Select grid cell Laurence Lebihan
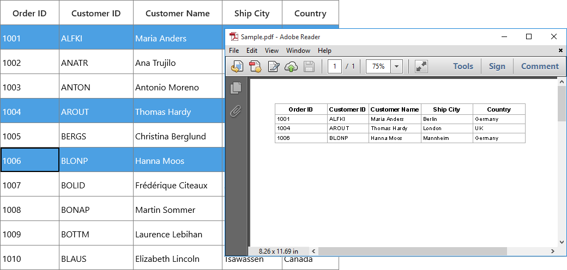567x270 pixels. click(x=178, y=234)
